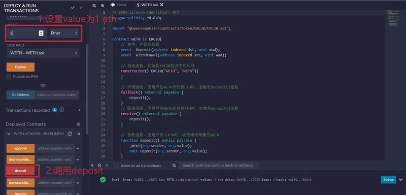Expand the Transactions recorded section
This screenshot has height=195, width=406.
[x=79, y=110]
